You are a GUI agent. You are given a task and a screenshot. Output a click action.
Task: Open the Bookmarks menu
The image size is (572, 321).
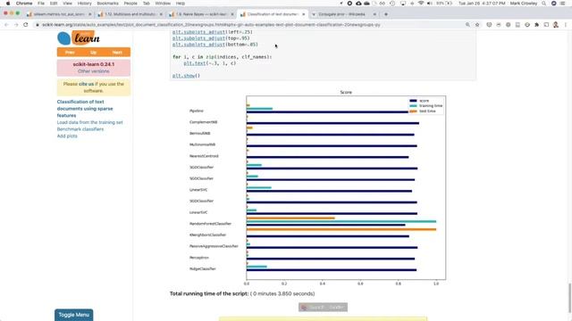(107, 4)
